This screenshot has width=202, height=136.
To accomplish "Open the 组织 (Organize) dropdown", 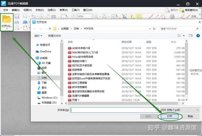I will [38, 36].
